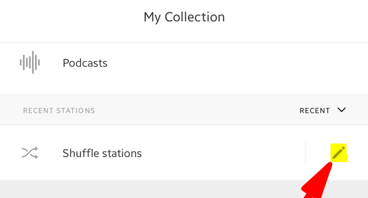The height and width of the screenshot is (198, 368).
Task: Click empty space between Shuffle stations and divider
Action: [x=223, y=153]
